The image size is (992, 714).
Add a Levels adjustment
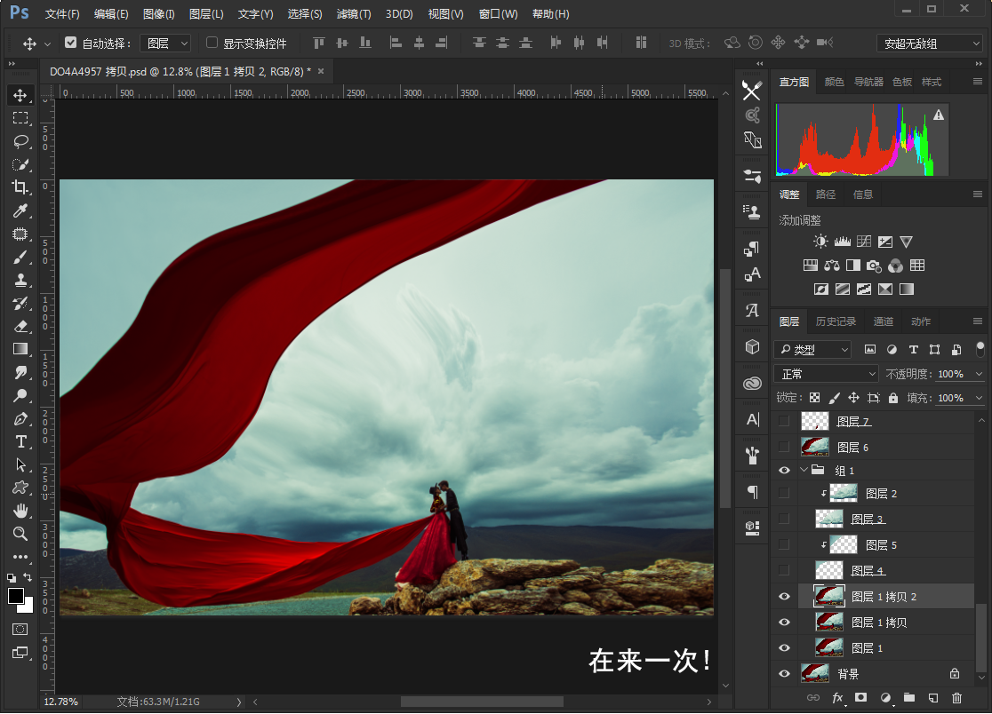[x=842, y=242]
